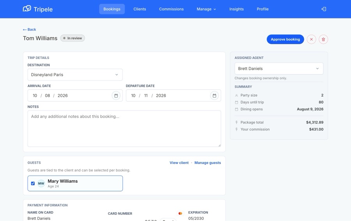Click the departure date year 2026
Image resolution: width=351 pixels, height=221 pixels.
[x=161, y=96]
